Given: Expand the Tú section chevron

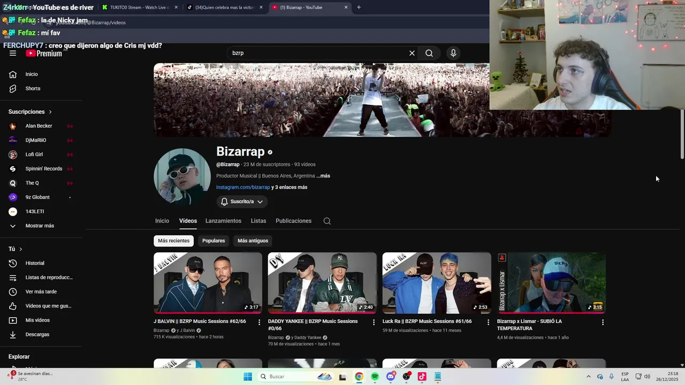Looking at the screenshot, I should pyautogui.click(x=21, y=249).
